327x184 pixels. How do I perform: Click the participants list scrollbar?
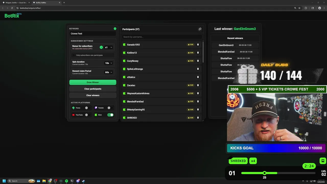pos(203,52)
